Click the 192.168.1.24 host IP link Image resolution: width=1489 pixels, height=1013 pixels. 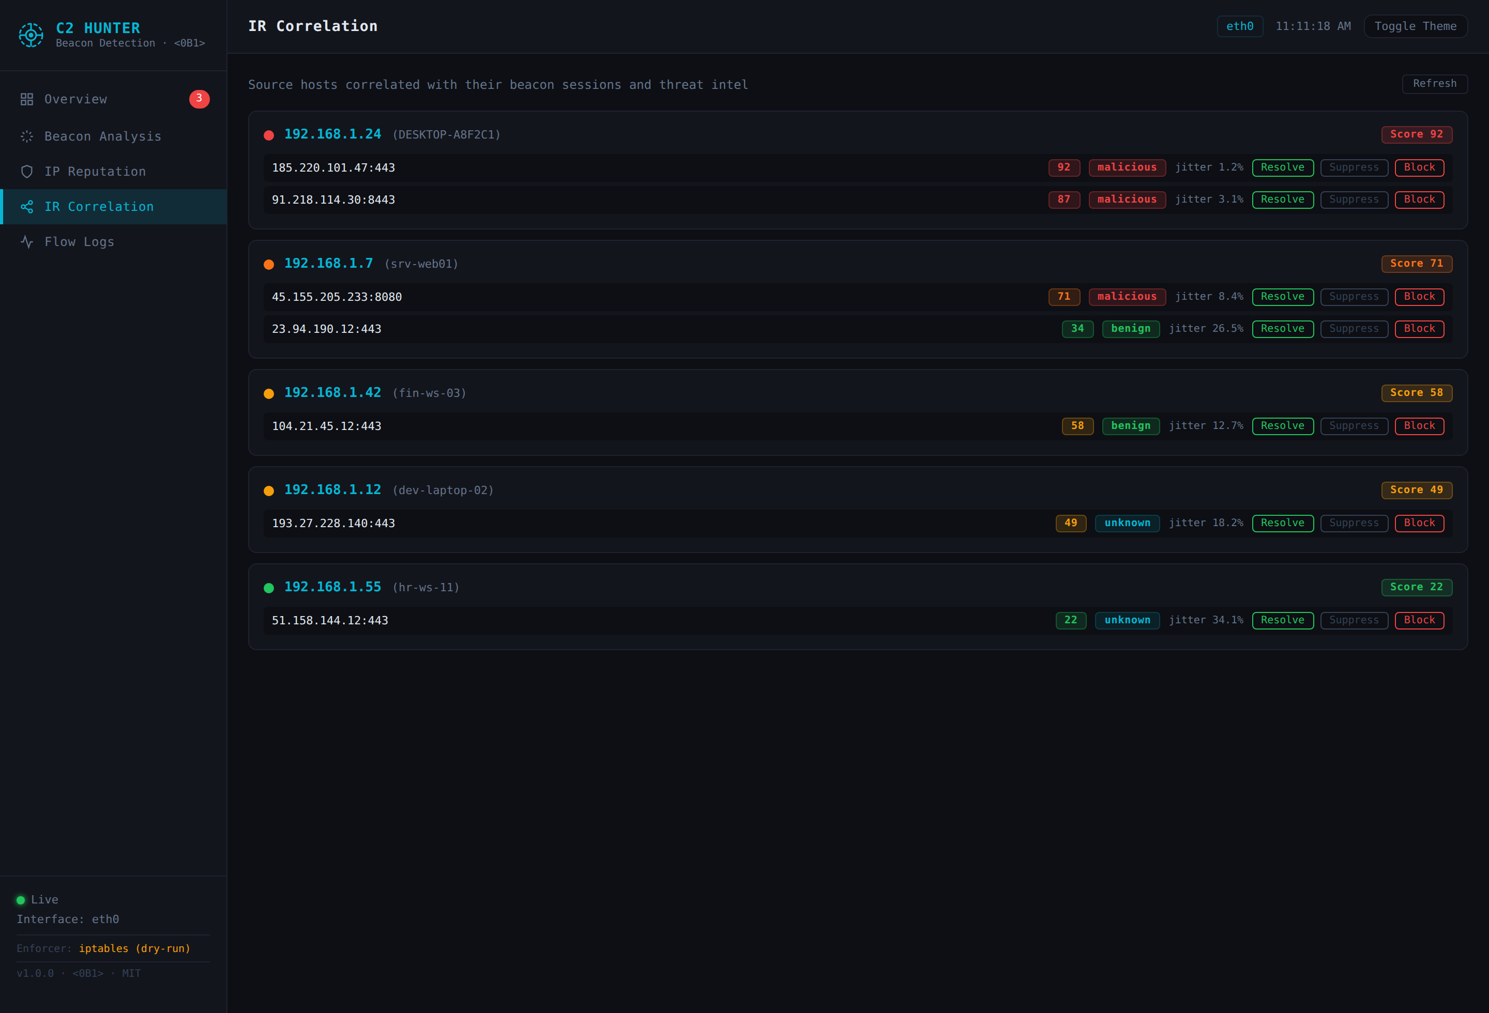tap(332, 134)
